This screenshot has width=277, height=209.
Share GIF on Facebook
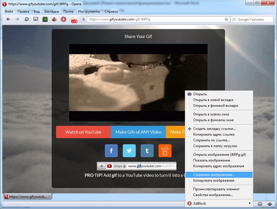tap(111, 151)
